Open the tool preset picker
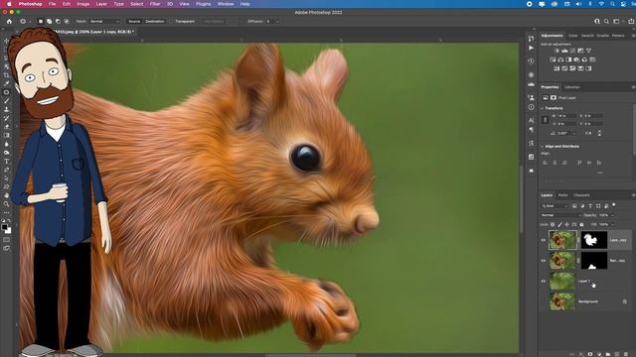 point(24,21)
